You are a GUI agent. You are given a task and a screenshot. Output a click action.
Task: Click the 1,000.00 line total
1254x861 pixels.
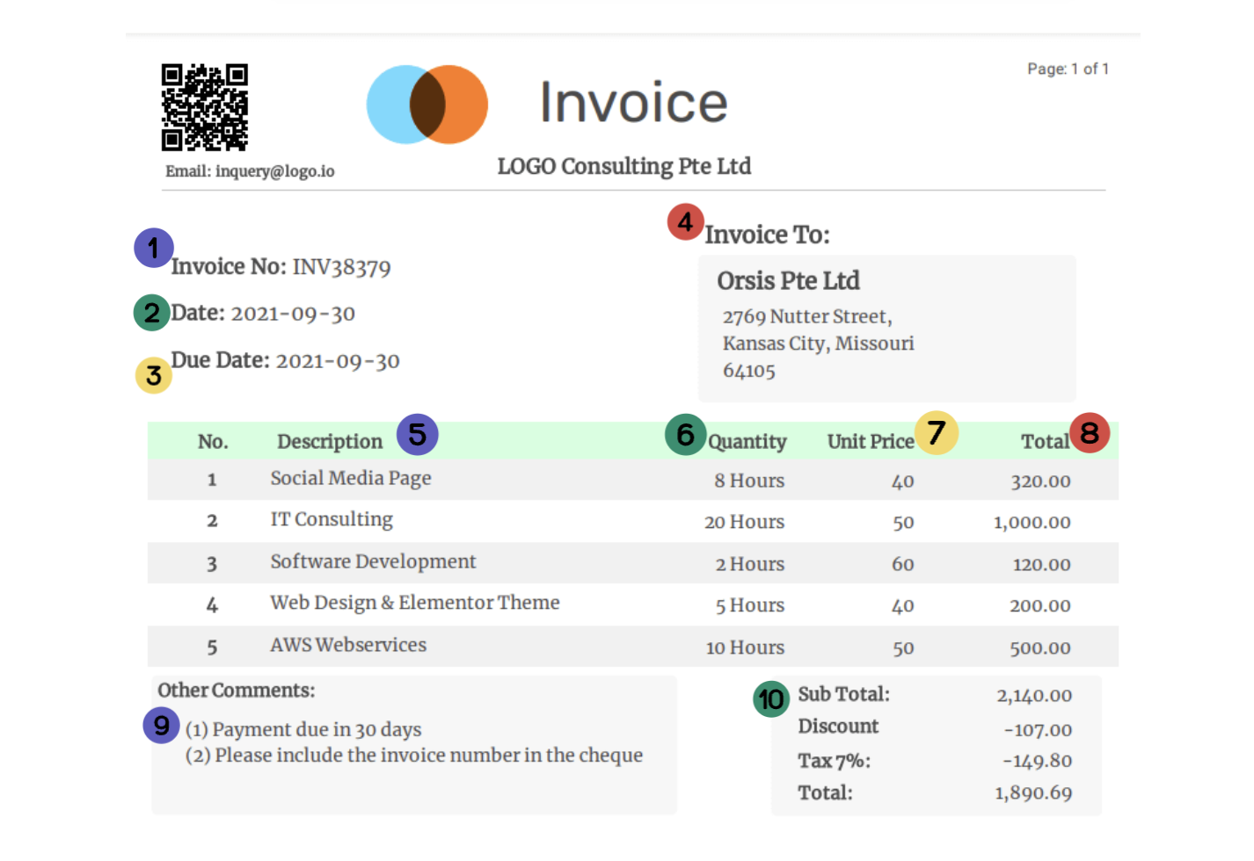pos(1032,523)
